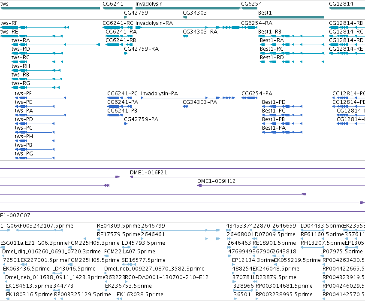
Task: Select EST RH13207.5prime
Action: pyautogui.click(x=323, y=243)
